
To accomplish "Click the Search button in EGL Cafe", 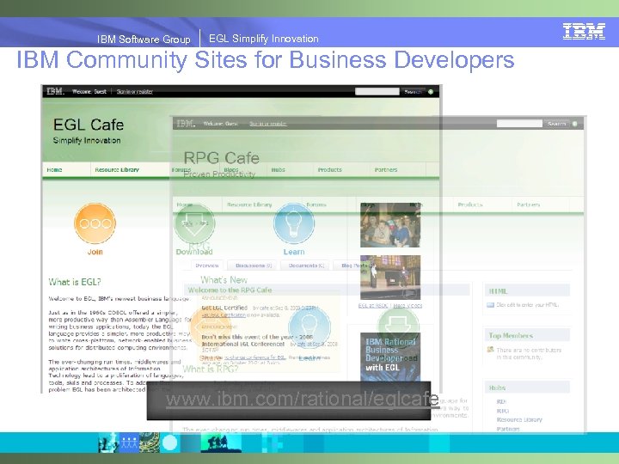I will point(413,92).
